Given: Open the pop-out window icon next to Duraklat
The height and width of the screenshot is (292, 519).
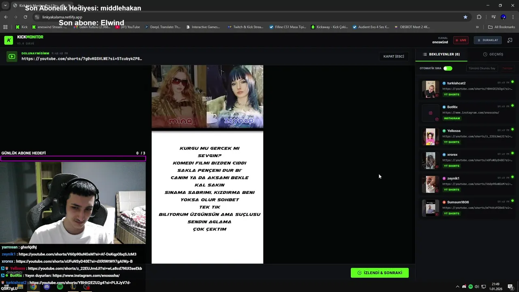Looking at the screenshot, I should coord(510,40).
